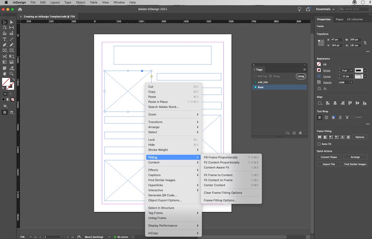
Task: Select the Type tool in the toolbox
Action: click(x=5, y=39)
